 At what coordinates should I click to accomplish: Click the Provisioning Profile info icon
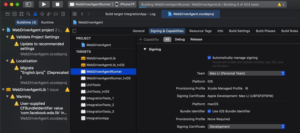247,88
